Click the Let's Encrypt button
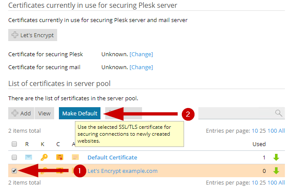 click(x=33, y=35)
